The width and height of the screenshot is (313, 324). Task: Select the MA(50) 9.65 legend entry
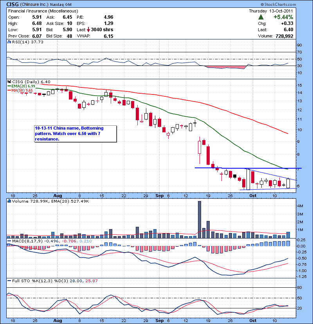pyautogui.click(x=20, y=91)
